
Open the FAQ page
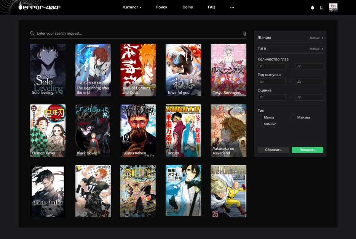pos(211,7)
